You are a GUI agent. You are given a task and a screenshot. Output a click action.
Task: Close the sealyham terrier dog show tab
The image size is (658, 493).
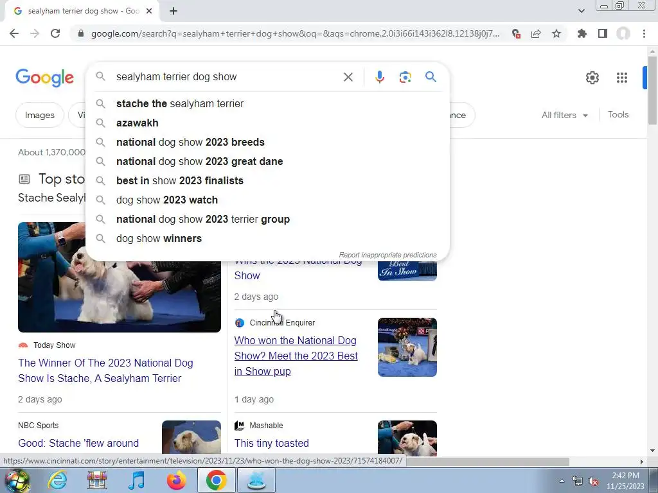(149, 12)
